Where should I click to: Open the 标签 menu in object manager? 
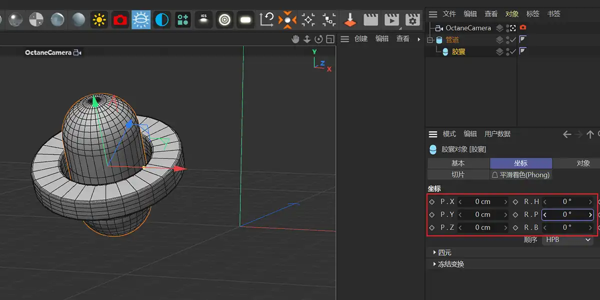[x=533, y=14]
